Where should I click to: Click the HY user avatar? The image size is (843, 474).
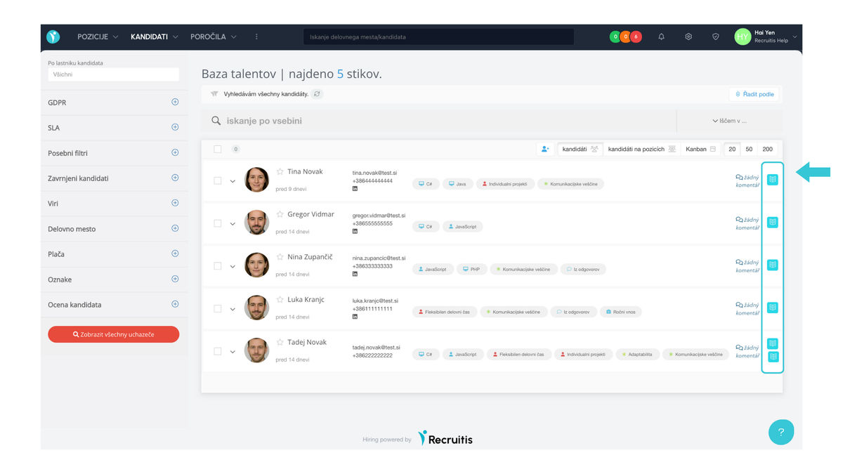click(x=743, y=37)
